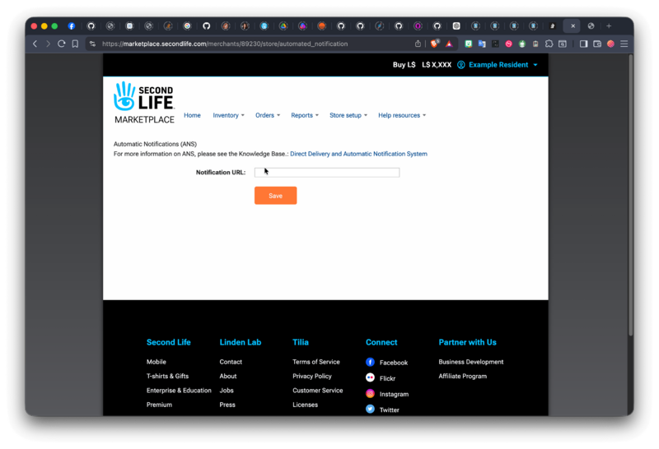
Task: Open the Business Development link
Action: pos(471,362)
